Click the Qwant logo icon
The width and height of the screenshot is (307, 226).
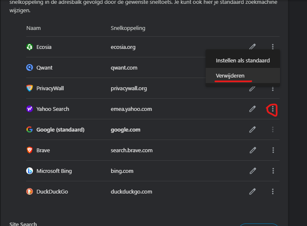tap(30, 67)
